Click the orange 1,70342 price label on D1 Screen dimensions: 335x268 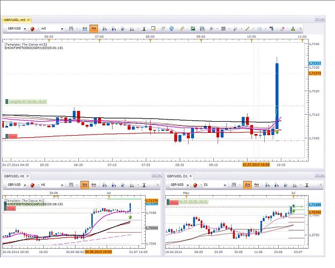(315, 212)
